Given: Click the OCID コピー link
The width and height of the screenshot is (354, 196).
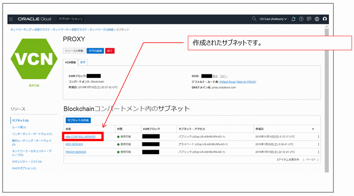Looking at the screenshot, I should coord(223,76).
